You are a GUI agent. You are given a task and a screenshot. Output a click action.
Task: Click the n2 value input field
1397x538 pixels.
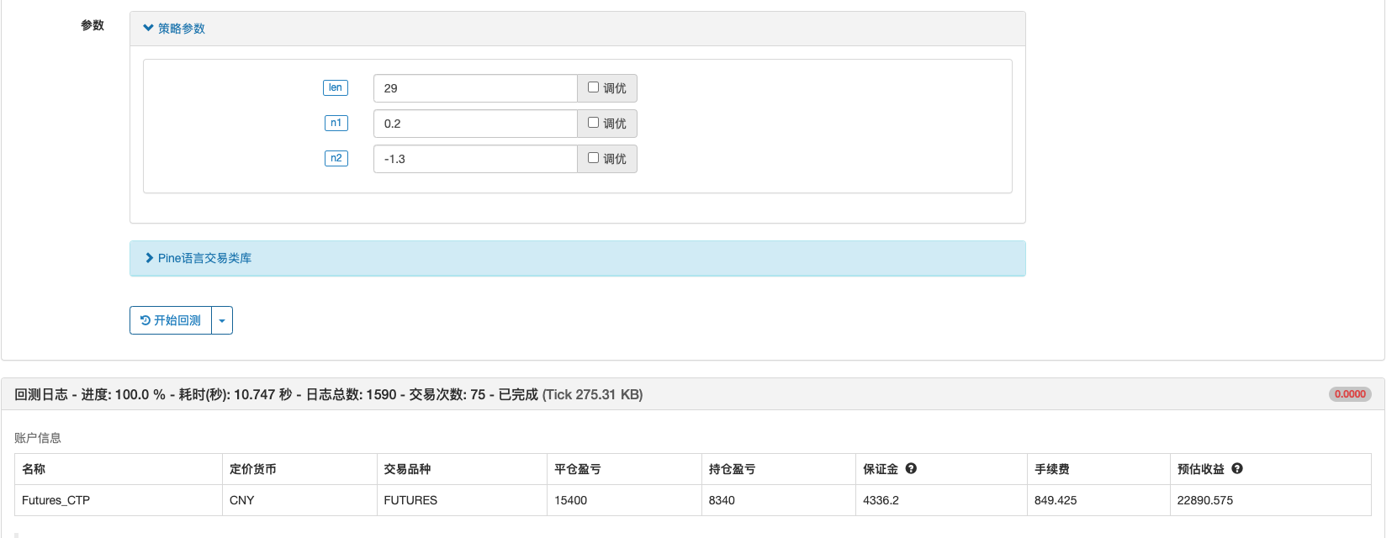(474, 159)
